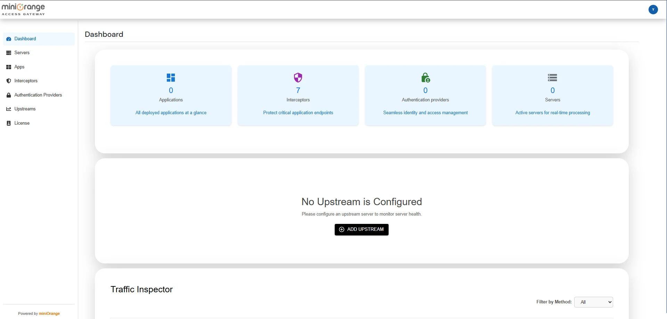
Task: Select Dashboard in the sidebar menu
Action: click(x=25, y=39)
